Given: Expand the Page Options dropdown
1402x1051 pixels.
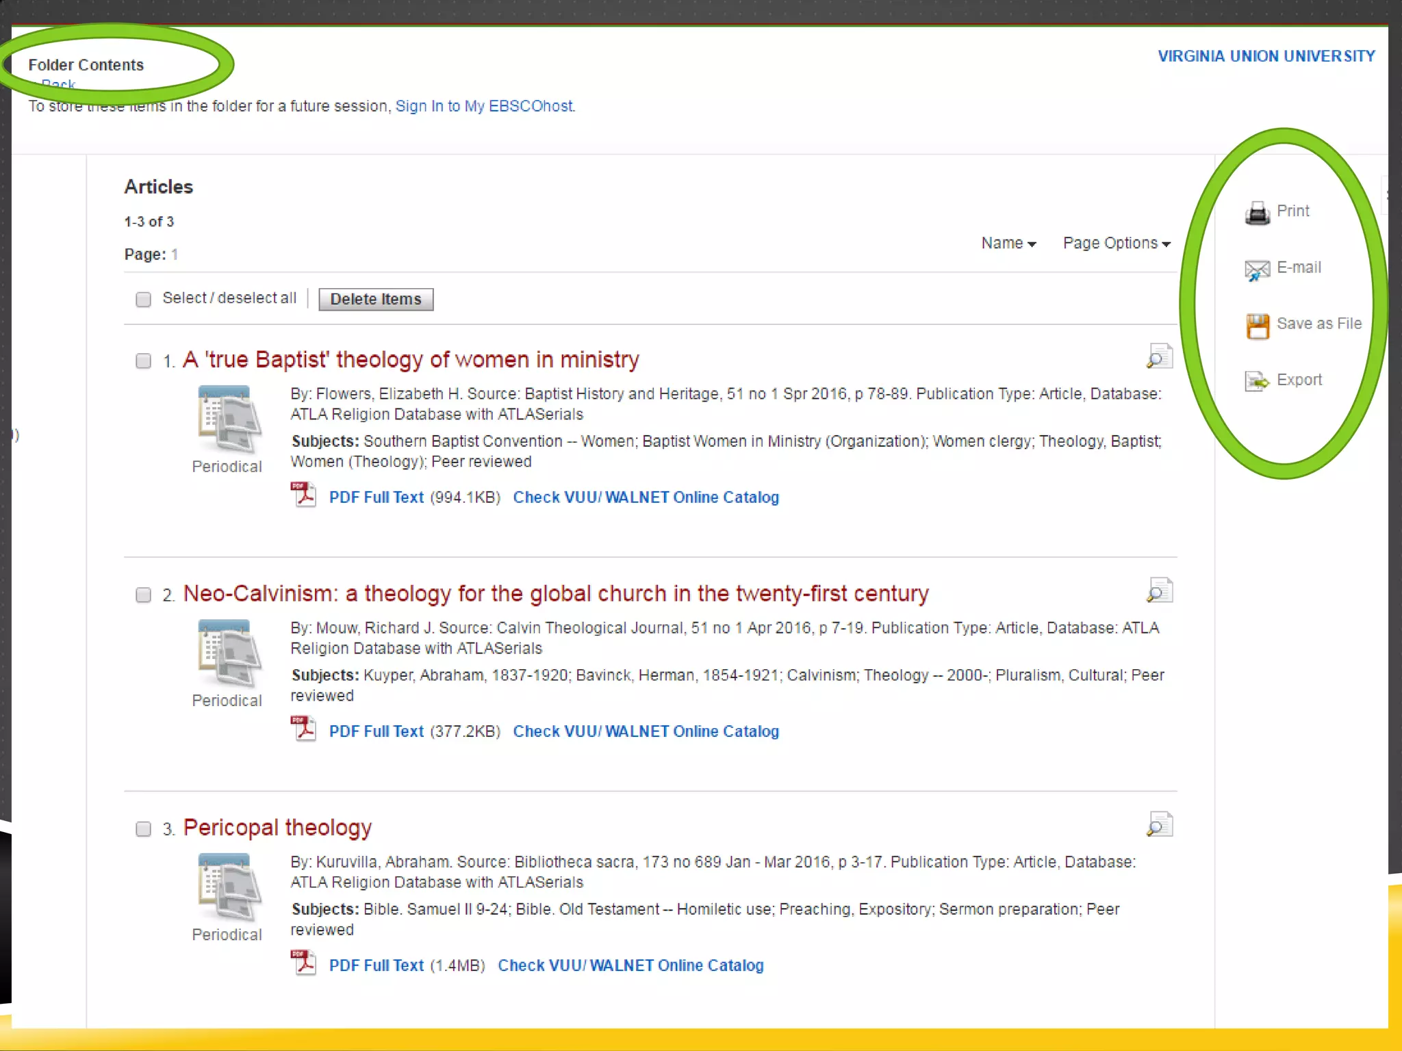Looking at the screenshot, I should [1116, 243].
